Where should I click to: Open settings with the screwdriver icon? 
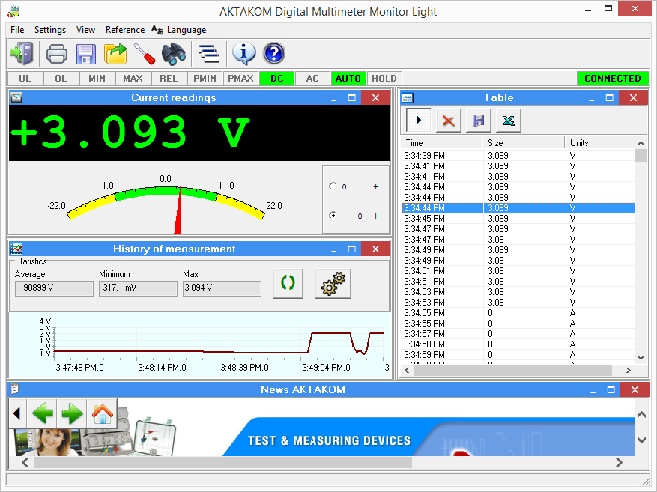coord(145,54)
